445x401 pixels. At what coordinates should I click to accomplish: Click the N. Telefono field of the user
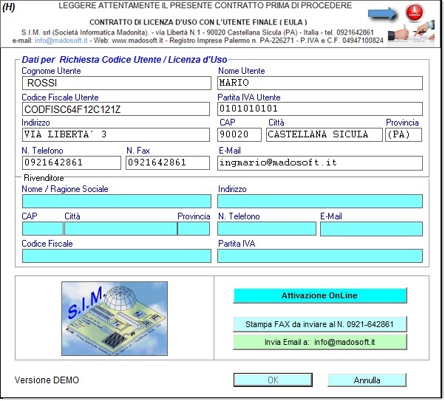point(72,162)
